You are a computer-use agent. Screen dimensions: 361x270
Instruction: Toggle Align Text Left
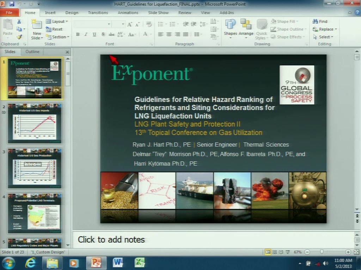pos(160,34)
